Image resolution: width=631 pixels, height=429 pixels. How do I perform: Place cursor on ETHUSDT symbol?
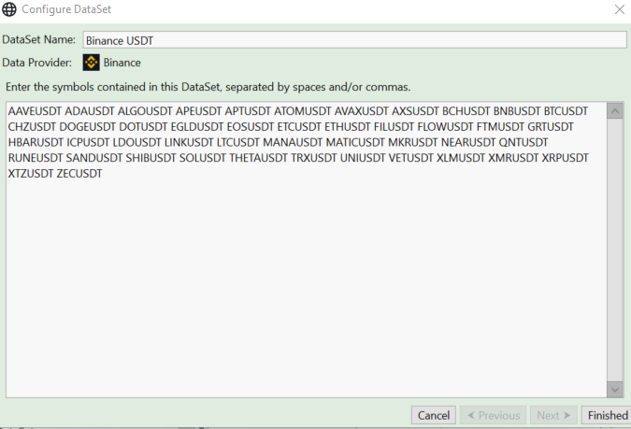[x=347, y=126]
